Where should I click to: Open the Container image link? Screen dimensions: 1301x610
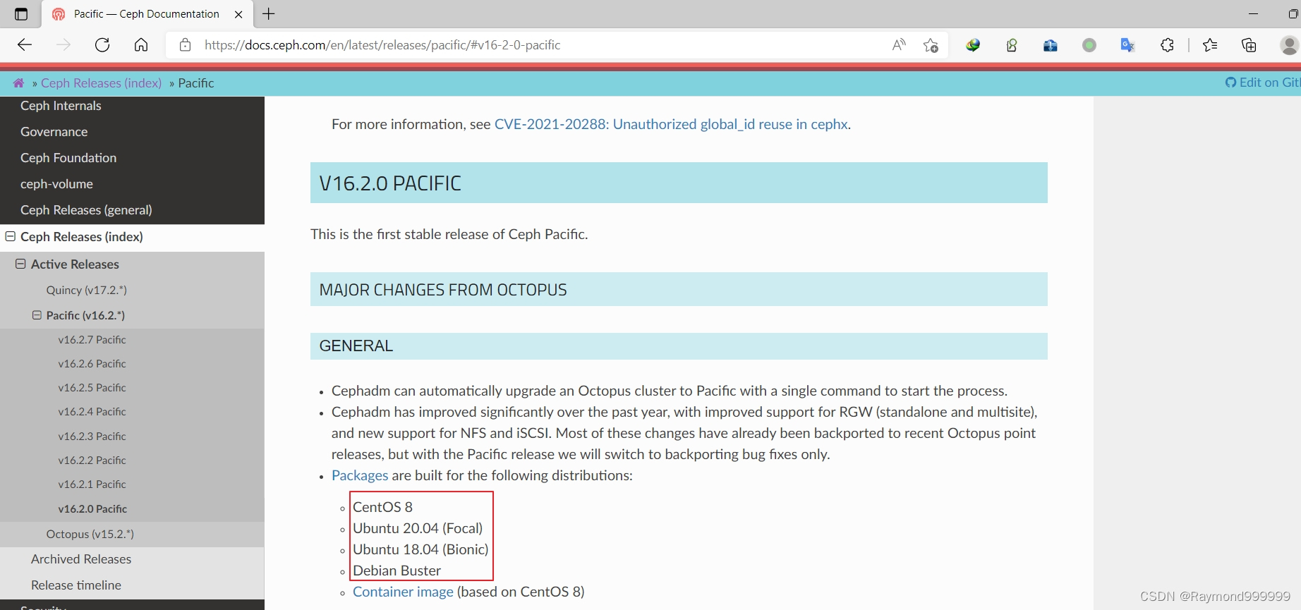coord(403,592)
